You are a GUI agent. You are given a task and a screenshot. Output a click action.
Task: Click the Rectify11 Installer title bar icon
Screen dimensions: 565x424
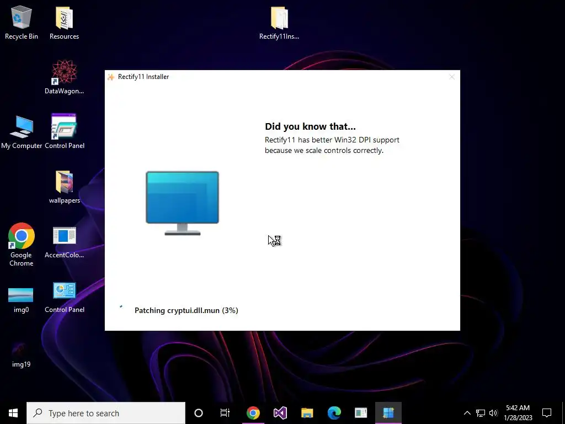[x=111, y=77]
